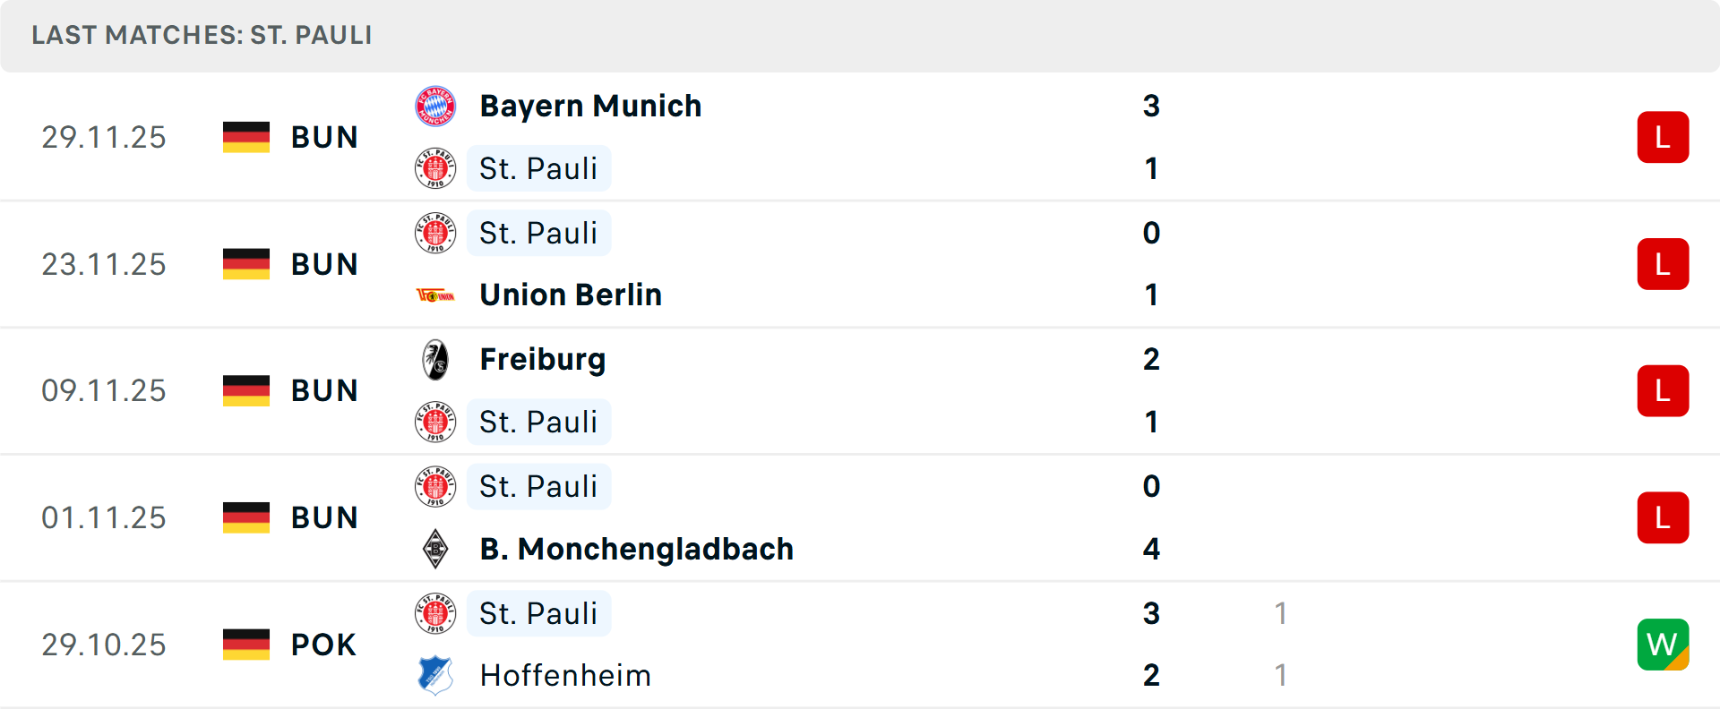
Task: Open the BUN competition filter on the 23.11.25 row
Action: 324,263
